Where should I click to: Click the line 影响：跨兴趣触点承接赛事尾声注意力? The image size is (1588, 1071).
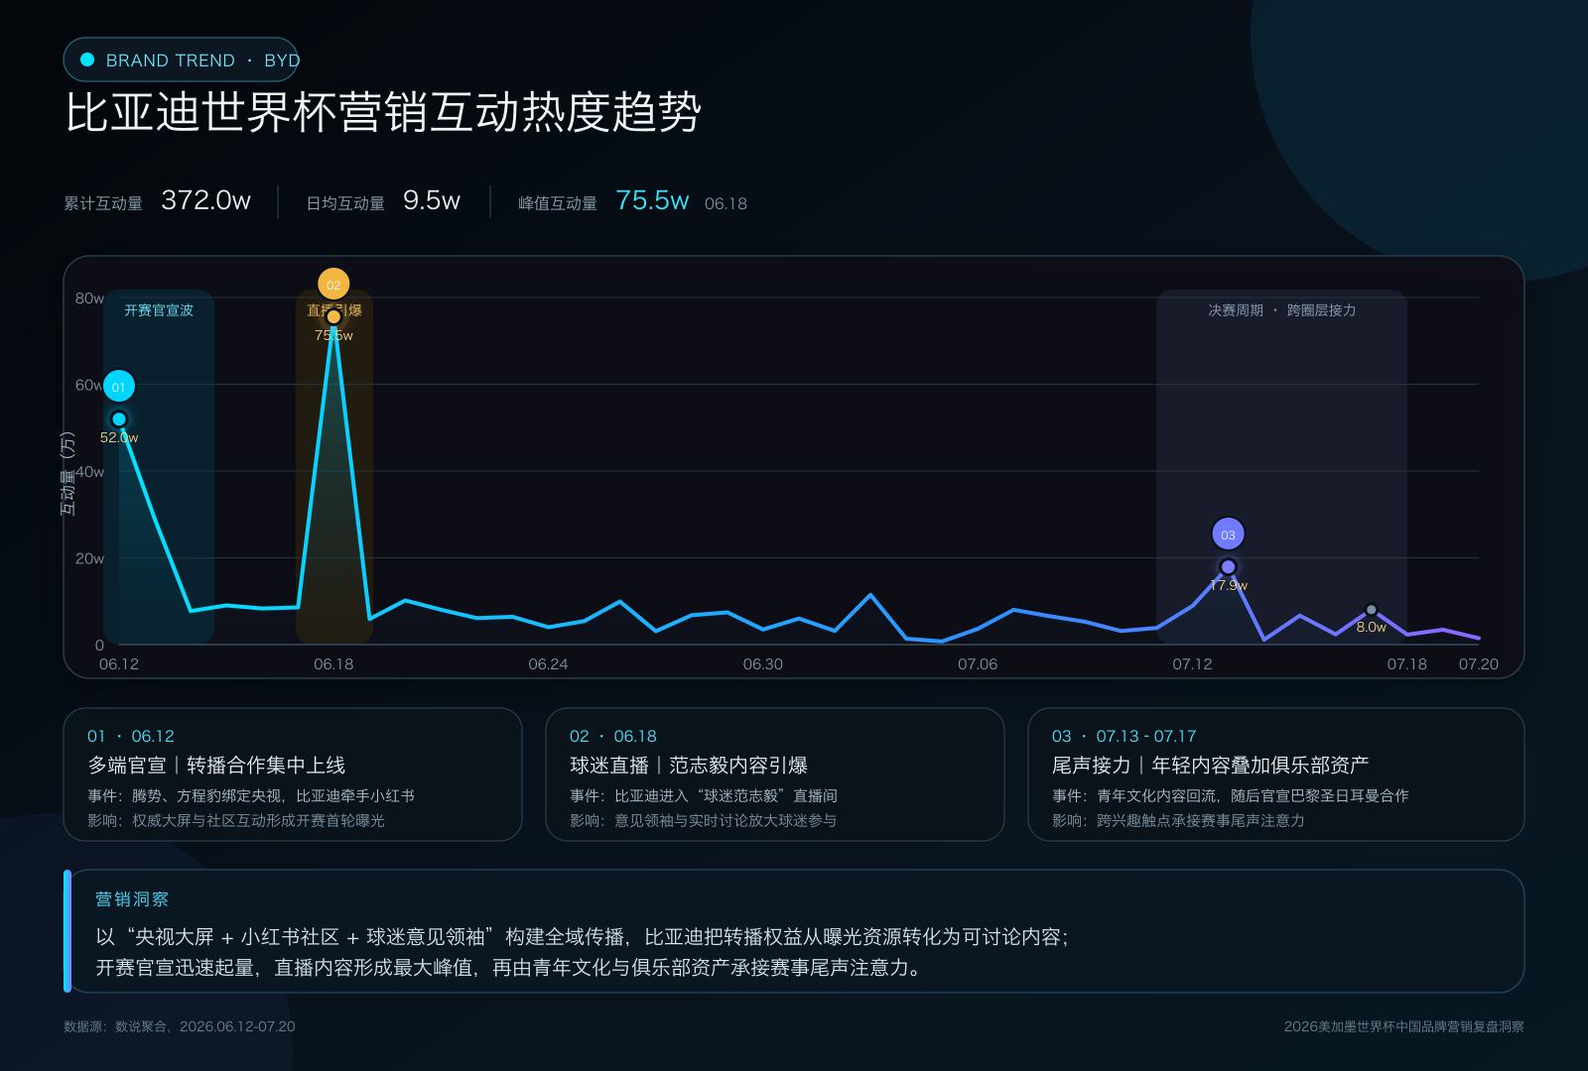pyautogui.click(x=1178, y=820)
